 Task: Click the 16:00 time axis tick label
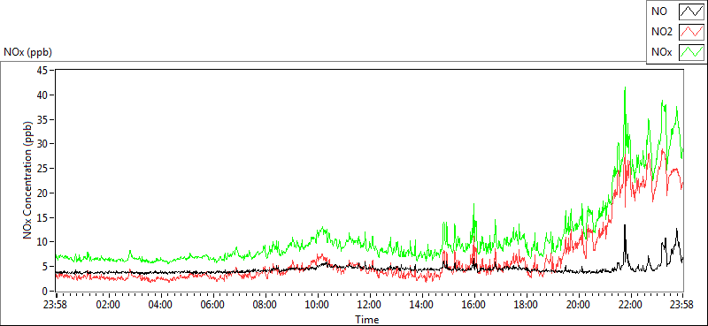pyautogui.click(x=474, y=305)
